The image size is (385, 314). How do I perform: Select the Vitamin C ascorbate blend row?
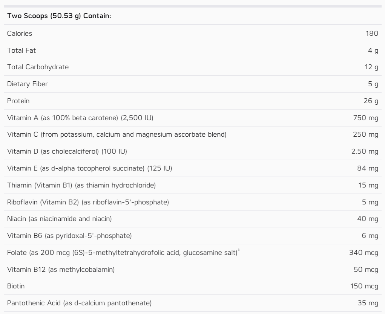[192, 134]
